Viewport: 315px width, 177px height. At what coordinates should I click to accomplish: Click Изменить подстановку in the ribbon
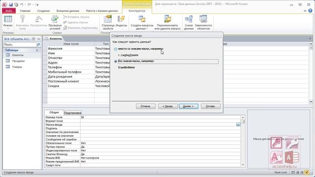point(80,28)
